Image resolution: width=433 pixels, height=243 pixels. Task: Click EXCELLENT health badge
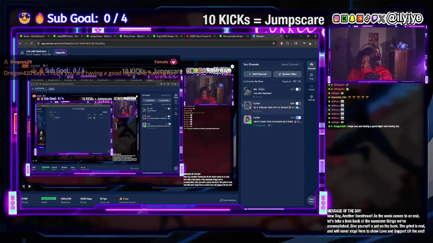coord(48,198)
